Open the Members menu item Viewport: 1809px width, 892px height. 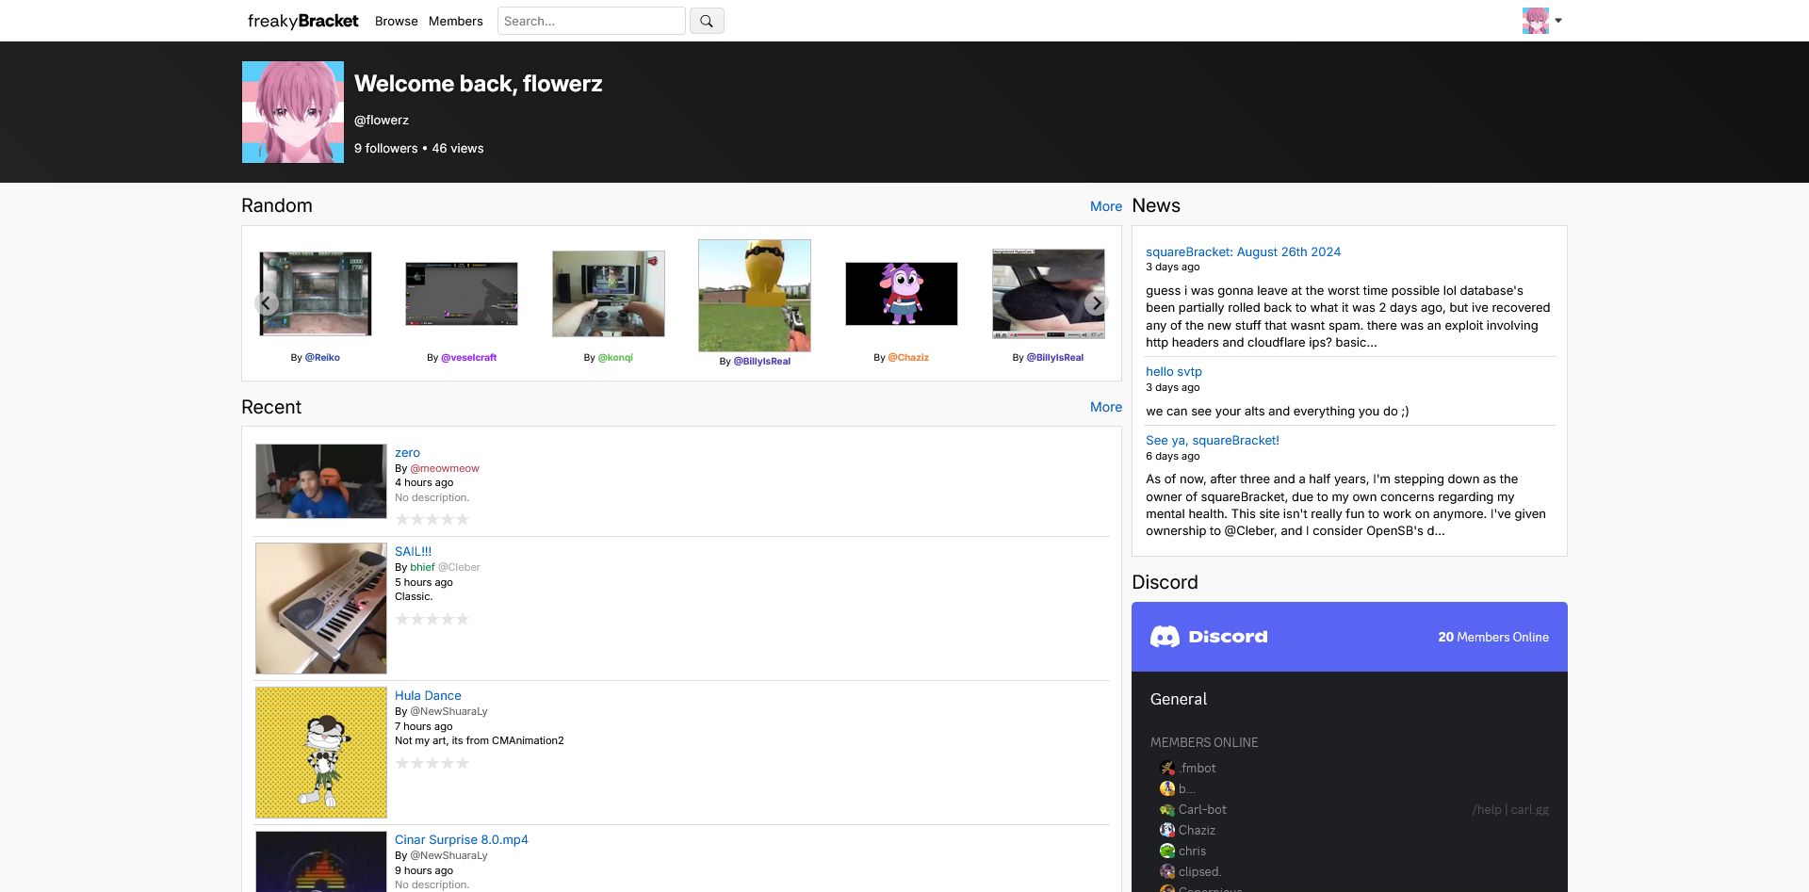455,21
